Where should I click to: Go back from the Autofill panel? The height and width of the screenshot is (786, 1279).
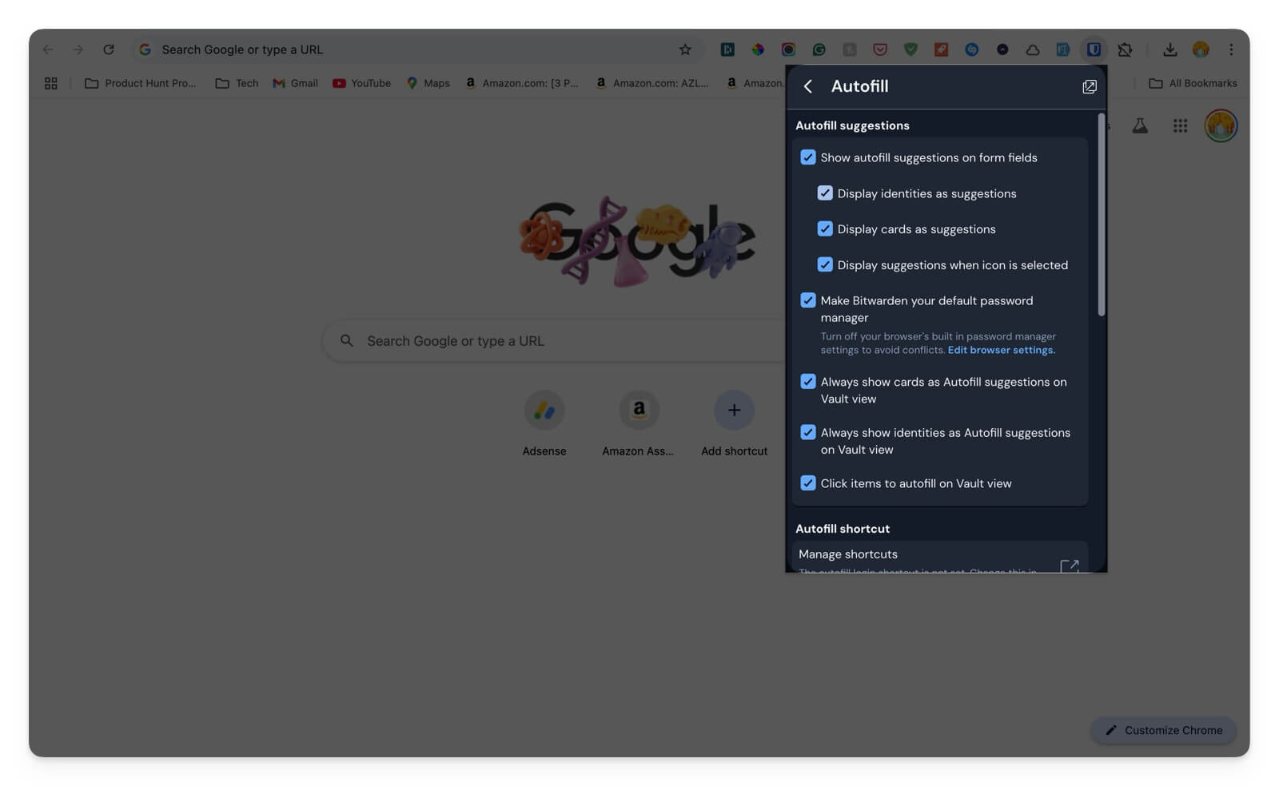808,86
